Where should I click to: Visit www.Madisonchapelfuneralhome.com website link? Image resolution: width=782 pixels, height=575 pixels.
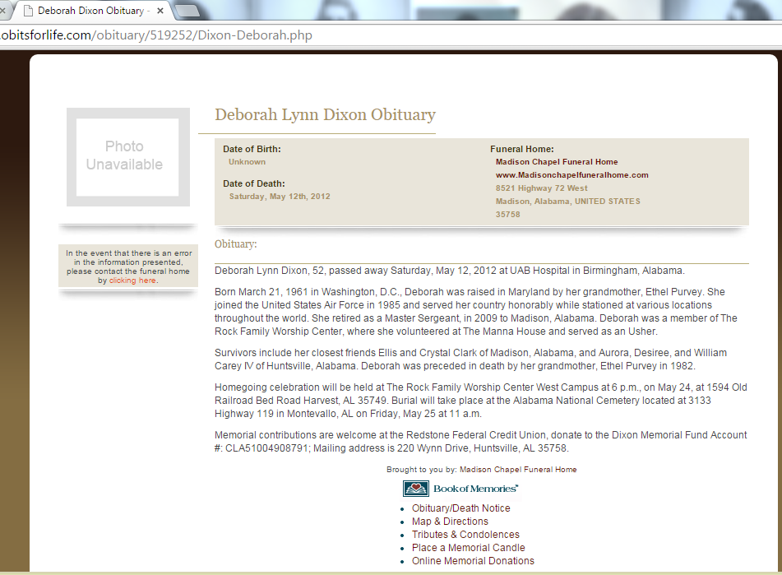coord(571,175)
